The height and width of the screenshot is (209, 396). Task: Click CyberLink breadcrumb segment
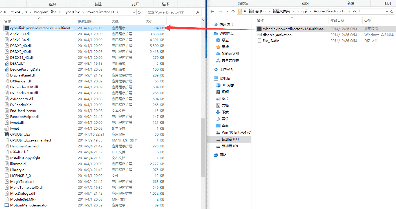[72, 12]
